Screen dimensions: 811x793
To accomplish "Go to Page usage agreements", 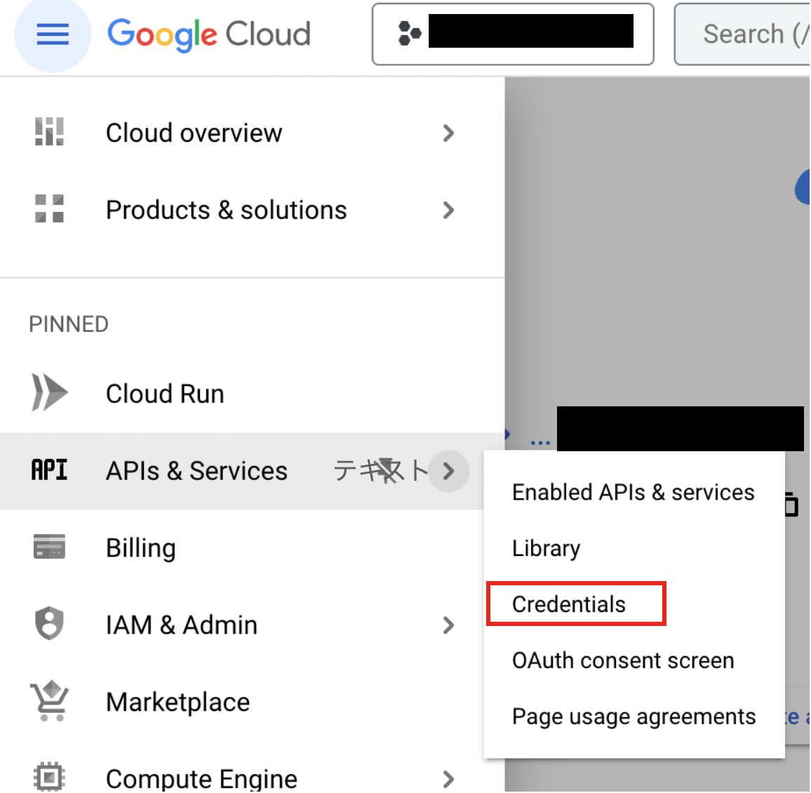I will click(634, 717).
